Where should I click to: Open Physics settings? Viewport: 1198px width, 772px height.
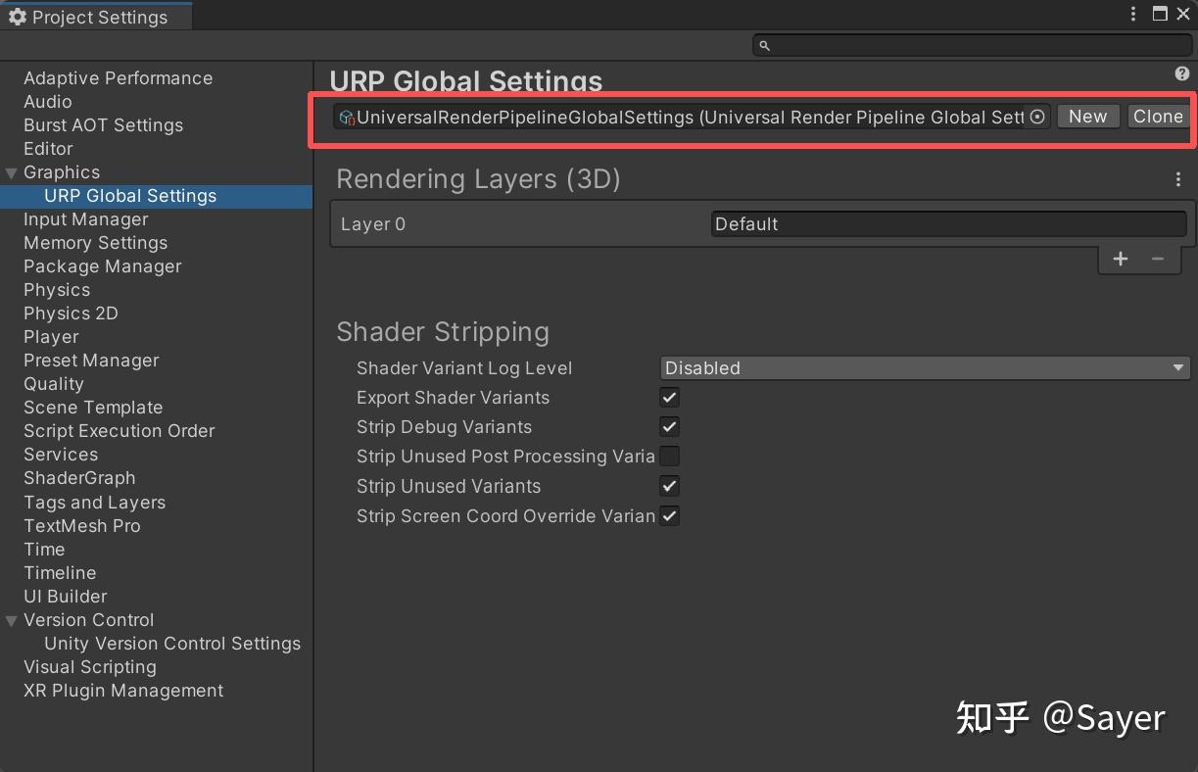coord(57,290)
